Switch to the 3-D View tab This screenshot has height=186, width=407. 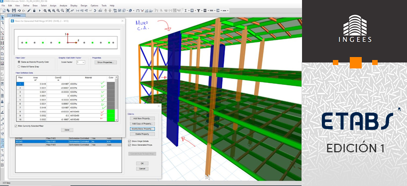click(x=16, y=15)
